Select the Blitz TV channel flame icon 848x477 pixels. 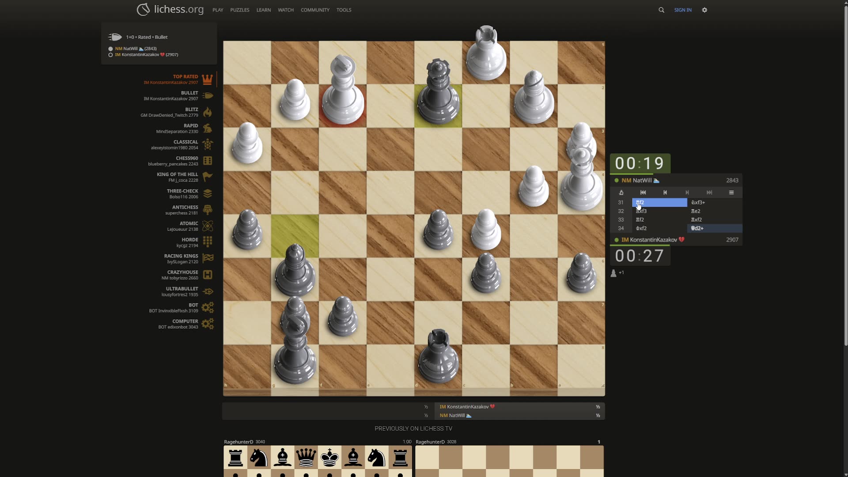[207, 112]
